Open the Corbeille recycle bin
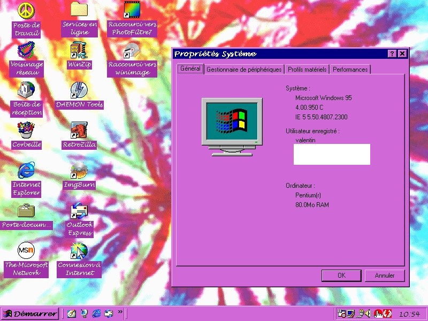This screenshot has width=428, height=321. 26,130
